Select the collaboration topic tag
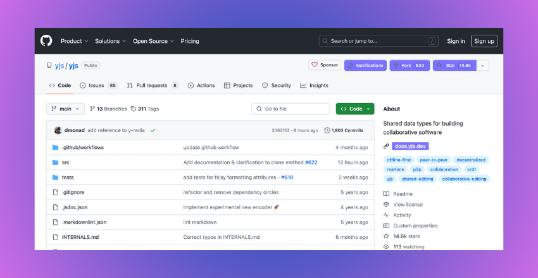 tap(444, 169)
